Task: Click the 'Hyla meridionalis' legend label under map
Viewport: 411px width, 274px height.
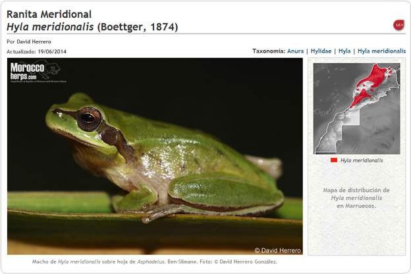Action: (362, 160)
